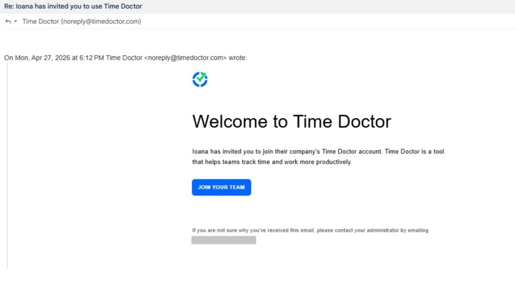Viewport: 515px width, 289px height.
Task: Click the JOIN YOUR TEAM button
Action: point(221,188)
